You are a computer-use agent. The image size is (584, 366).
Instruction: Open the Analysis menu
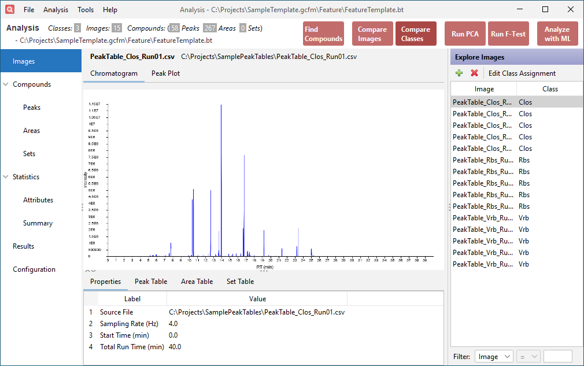click(56, 9)
